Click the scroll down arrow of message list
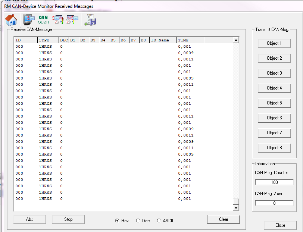Screen dimensions: 303x232 click(236, 208)
